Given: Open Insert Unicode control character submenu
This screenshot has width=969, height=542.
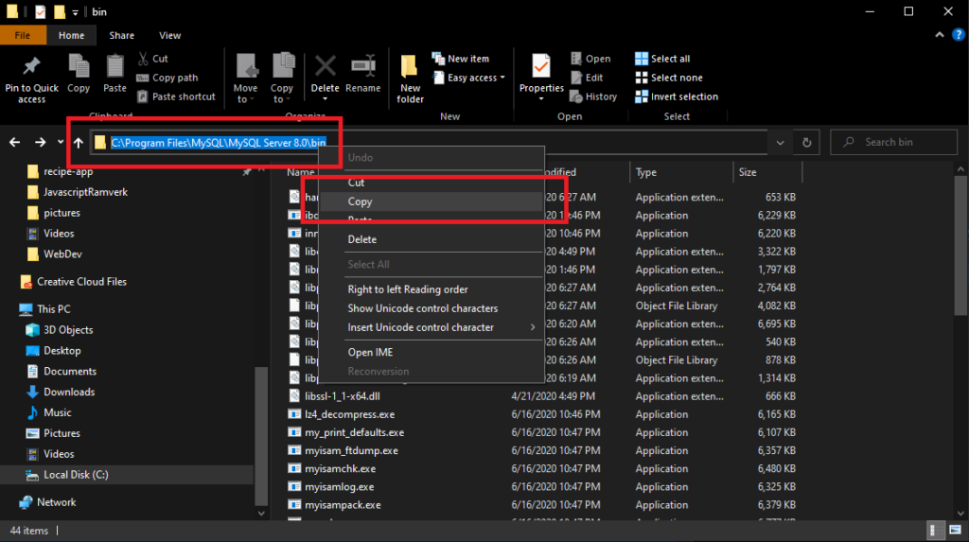Looking at the screenshot, I should pos(432,327).
